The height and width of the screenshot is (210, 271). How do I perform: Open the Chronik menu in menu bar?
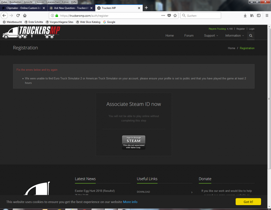(39, 2)
